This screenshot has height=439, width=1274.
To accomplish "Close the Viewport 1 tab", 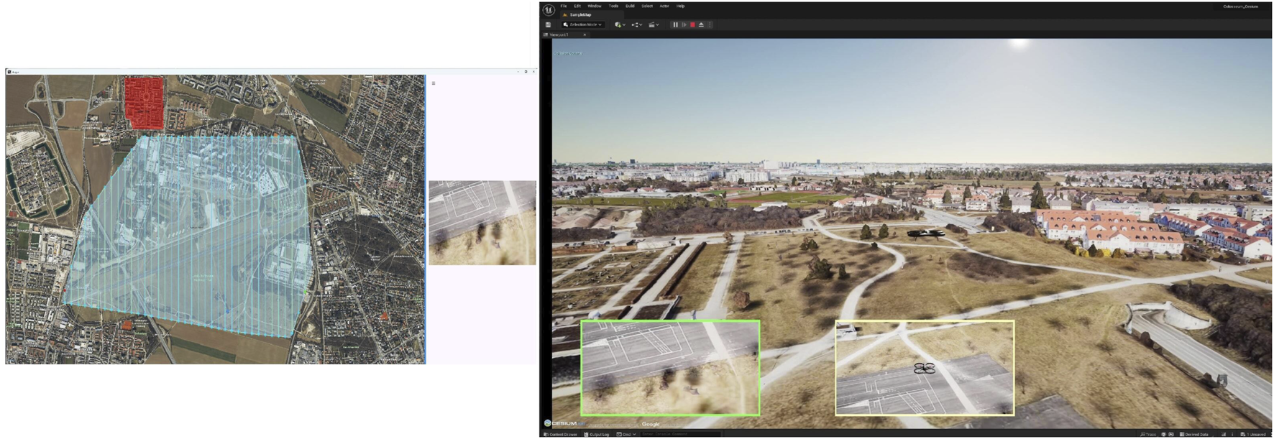I will [585, 34].
